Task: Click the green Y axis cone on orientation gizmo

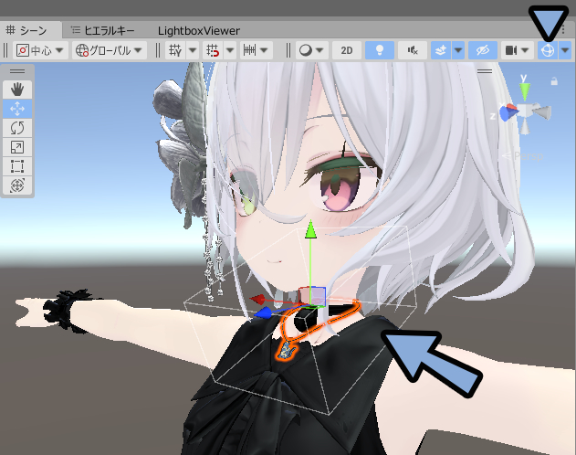Action: [x=525, y=90]
